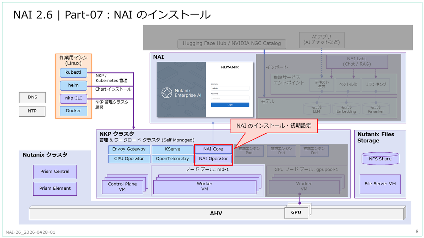424x238 pixels.
Task: Click the DNS box
Action: click(x=32, y=97)
